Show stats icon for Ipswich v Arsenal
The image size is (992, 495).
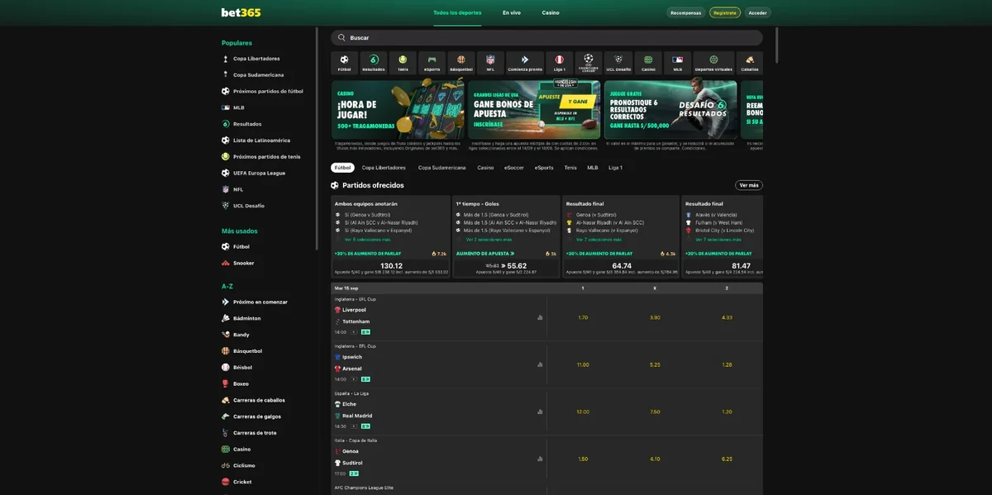(540, 364)
